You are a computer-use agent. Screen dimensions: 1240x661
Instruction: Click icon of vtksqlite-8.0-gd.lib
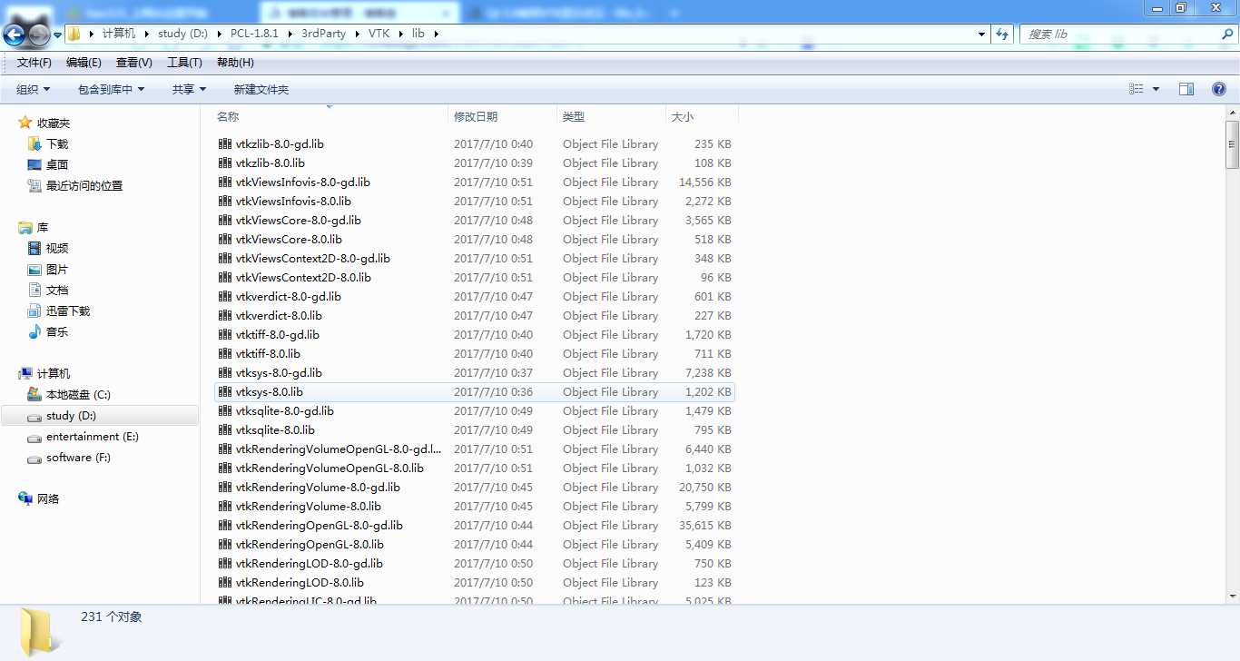pos(225,410)
